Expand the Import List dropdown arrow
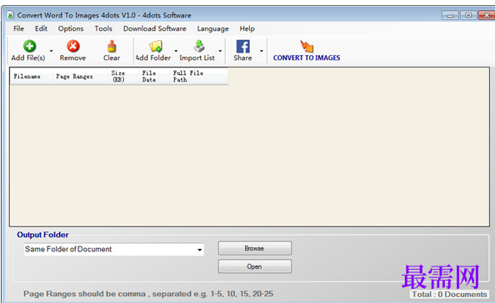 click(220, 51)
